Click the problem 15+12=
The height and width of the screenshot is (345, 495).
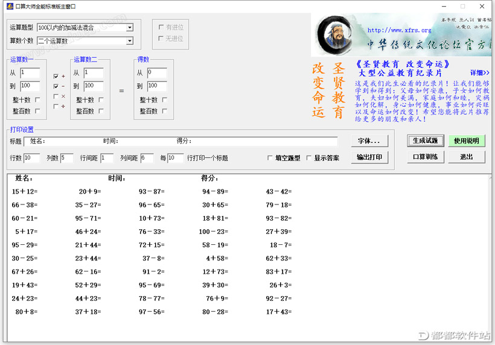pyautogui.click(x=25, y=191)
